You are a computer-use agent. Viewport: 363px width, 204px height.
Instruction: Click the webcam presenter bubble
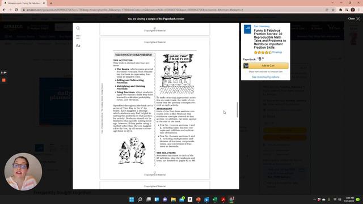click(23, 172)
